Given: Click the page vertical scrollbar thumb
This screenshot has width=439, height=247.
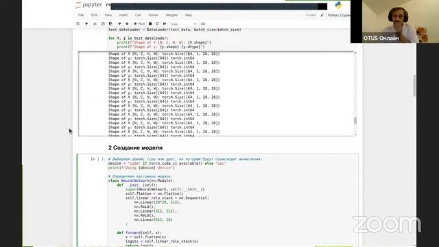Looking at the screenshot, I should coord(414,85).
